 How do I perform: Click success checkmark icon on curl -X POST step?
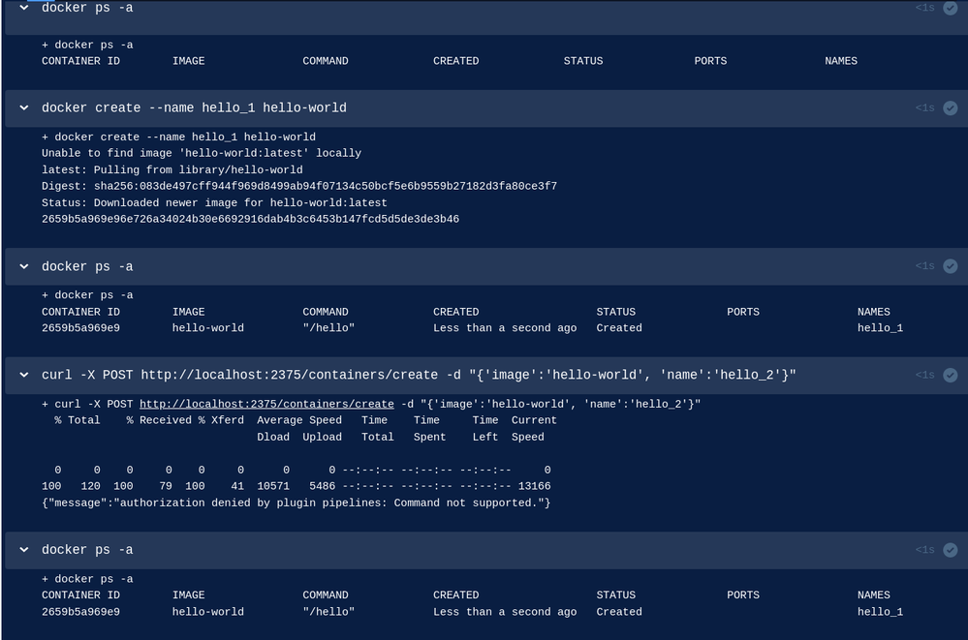click(x=951, y=376)
